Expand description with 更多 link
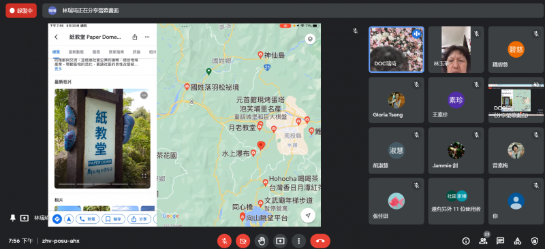This screenshot has width=545, height=249. click(58, 69)
